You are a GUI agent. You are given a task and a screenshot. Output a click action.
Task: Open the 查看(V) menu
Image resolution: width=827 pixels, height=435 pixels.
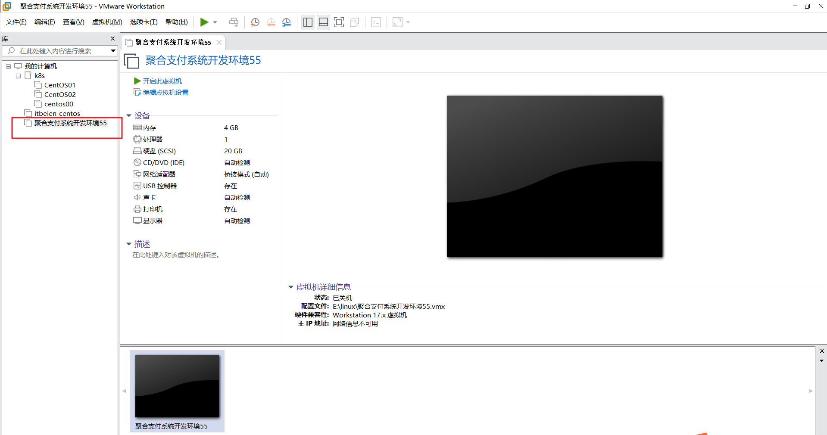pos(73,22)
